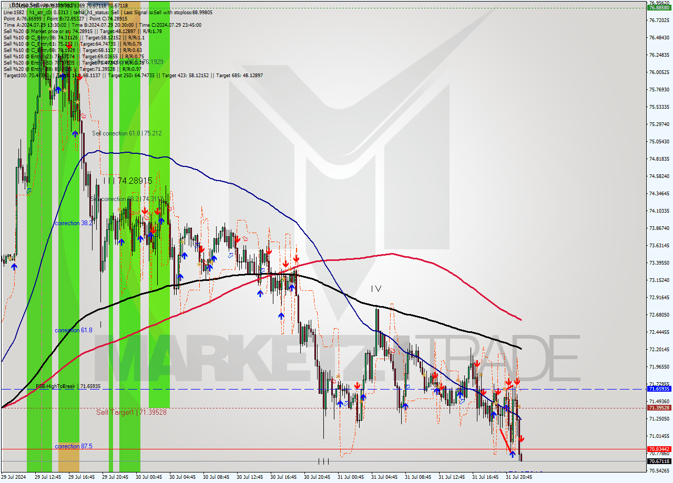Click the 73.15240 price axis label

(x=659, y=280)
